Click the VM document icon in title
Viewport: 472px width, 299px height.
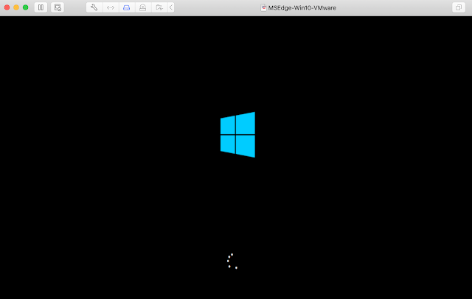pos(263,8)
